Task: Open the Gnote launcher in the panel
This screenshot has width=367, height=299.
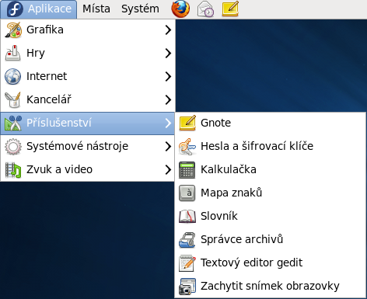Action: [230, 9]
